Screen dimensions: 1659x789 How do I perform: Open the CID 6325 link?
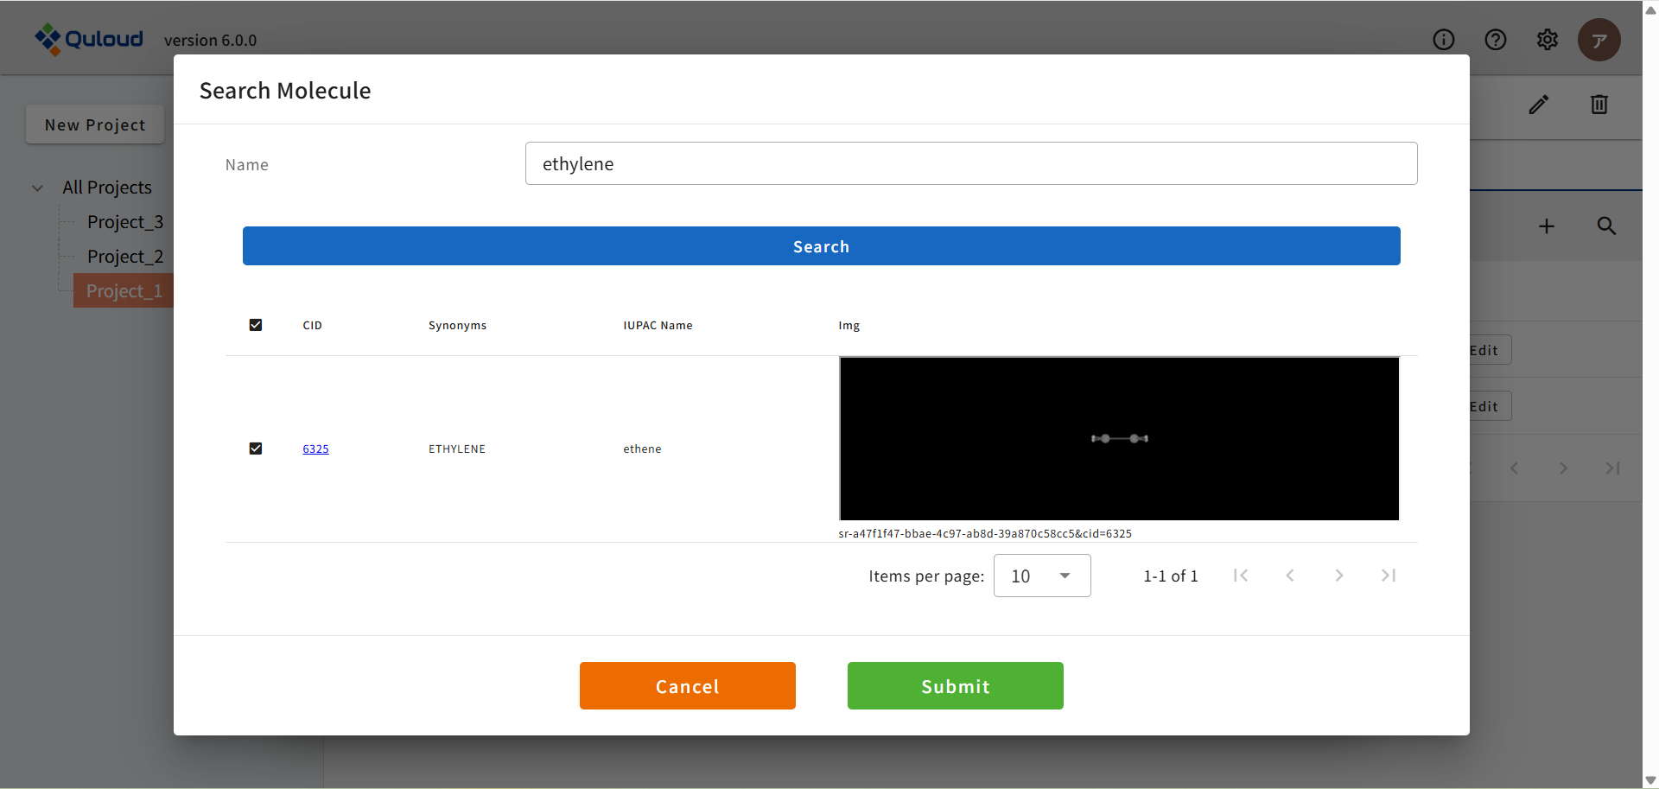[315, 449]
